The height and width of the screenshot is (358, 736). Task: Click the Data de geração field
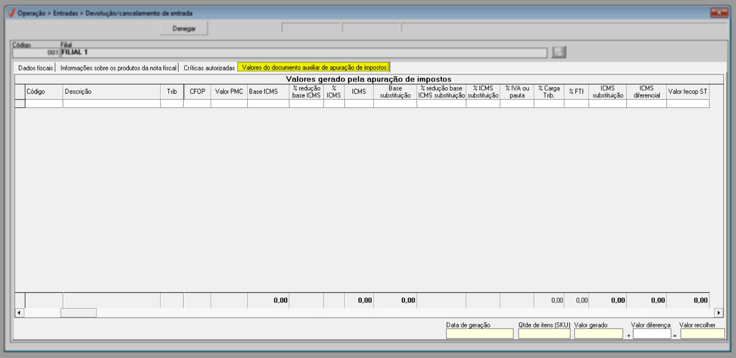[479, 334]
